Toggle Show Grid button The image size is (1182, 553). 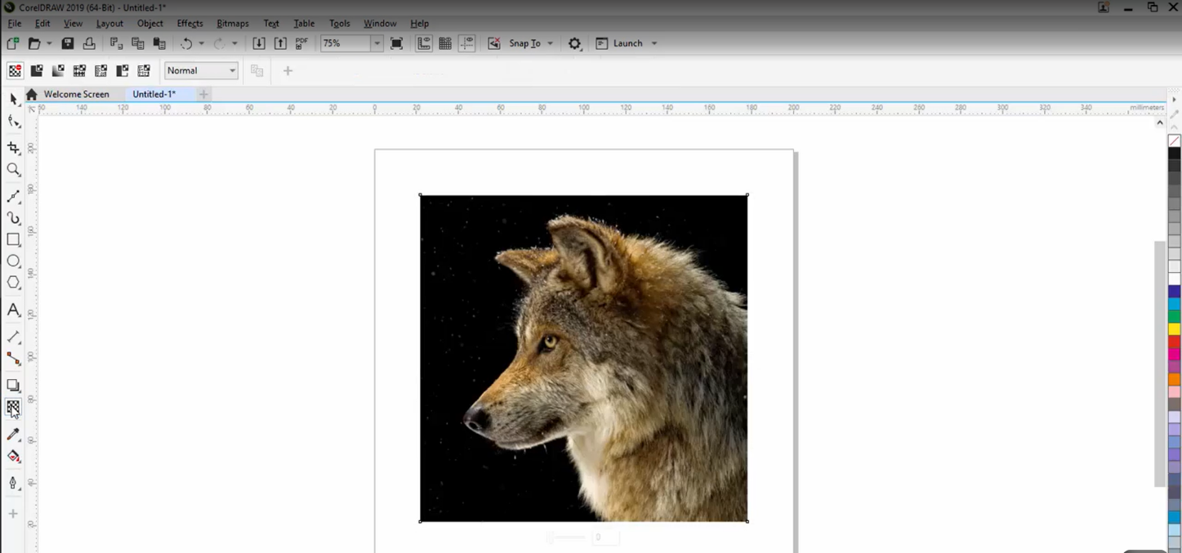pyautogui.click(x=445, y=43)
